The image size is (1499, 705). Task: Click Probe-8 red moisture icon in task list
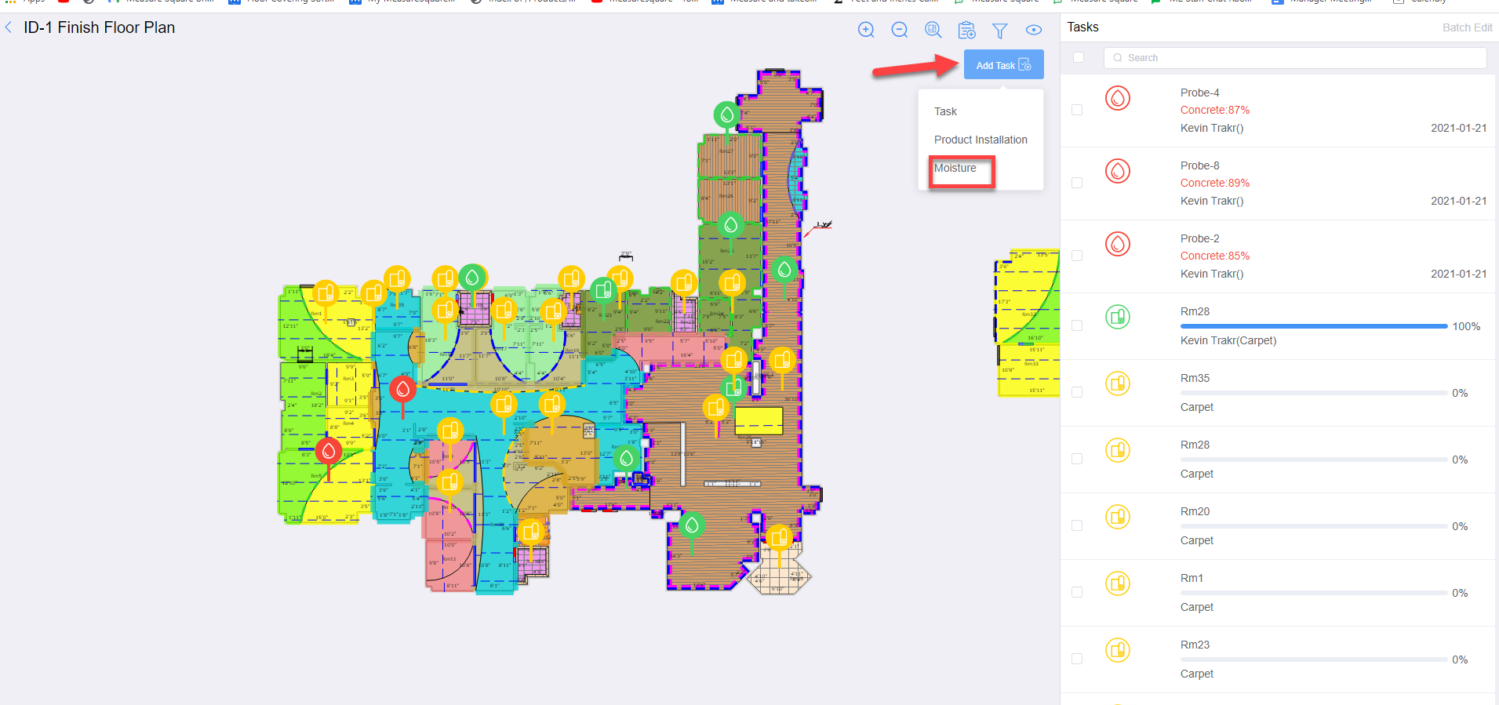tap(1118, 171)
